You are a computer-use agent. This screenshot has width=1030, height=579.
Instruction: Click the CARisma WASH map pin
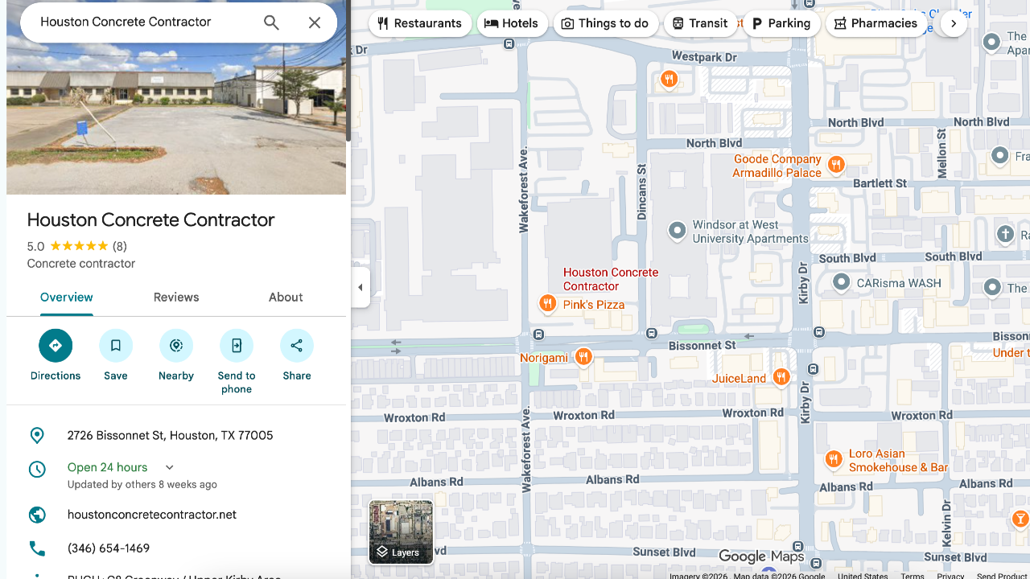click(x=841, y=283)
